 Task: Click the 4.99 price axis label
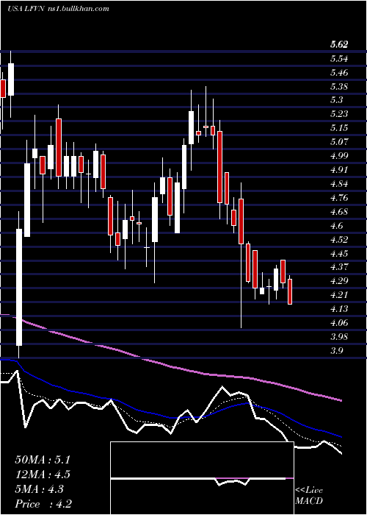pyautogui.click(x=339, y=156)
